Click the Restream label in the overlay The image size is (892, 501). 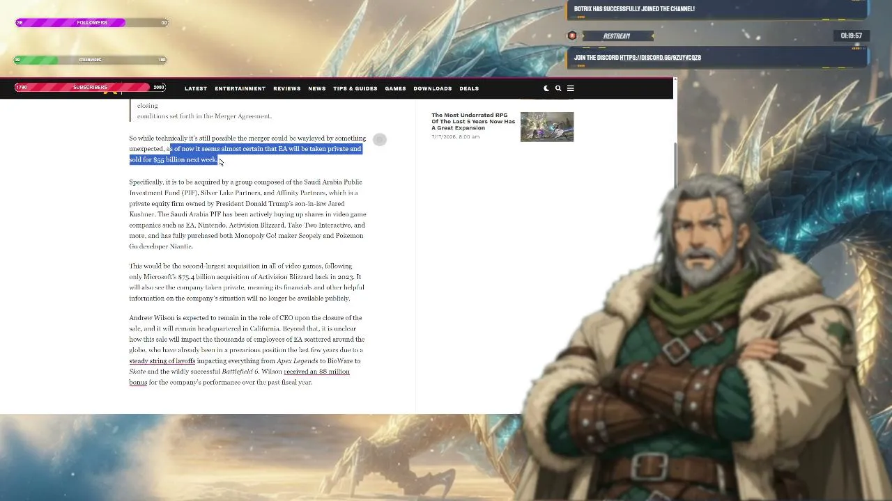pyautogui.click(x=616, y=36)
